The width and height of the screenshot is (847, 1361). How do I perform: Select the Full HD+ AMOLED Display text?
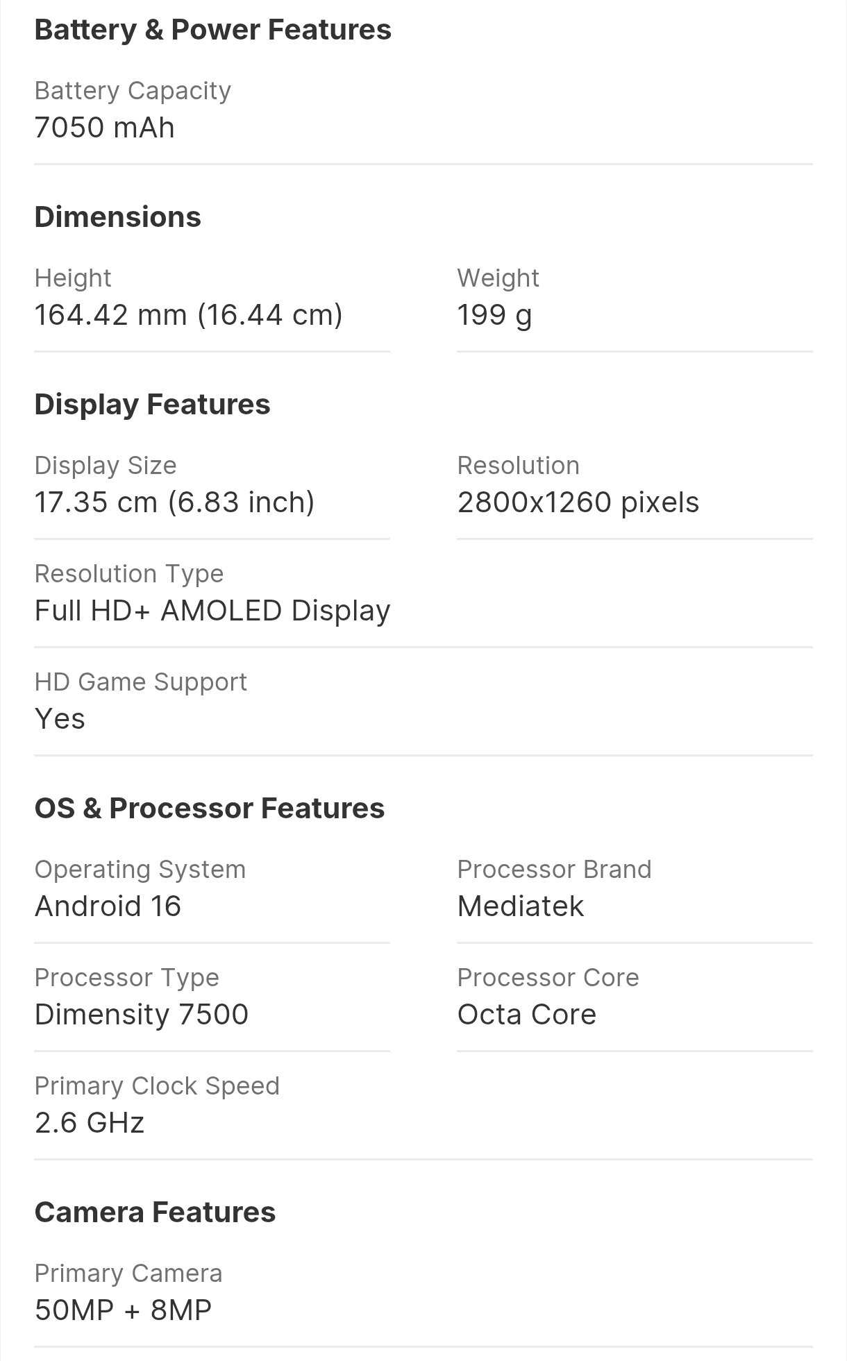(x=212, y=611)
